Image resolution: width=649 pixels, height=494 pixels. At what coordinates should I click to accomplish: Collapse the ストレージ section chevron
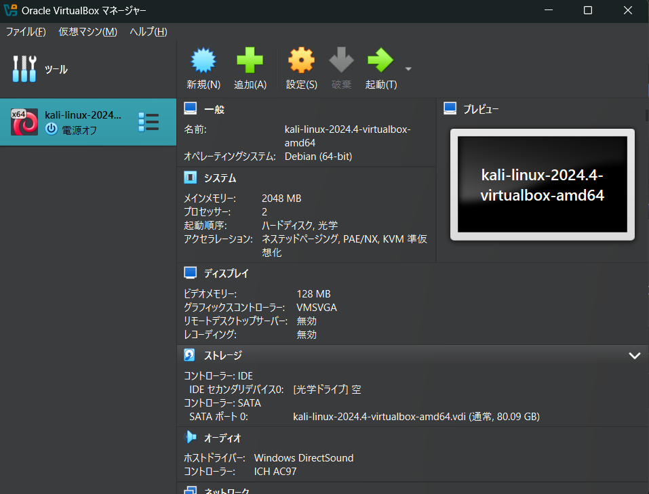tap(635, 355)
